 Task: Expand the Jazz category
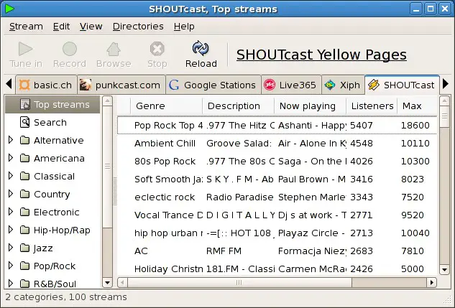(11, 248)
